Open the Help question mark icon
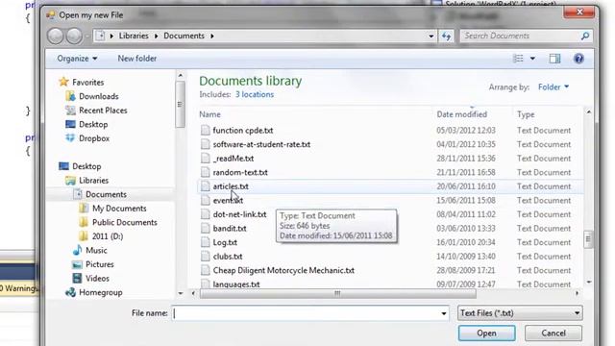This screenshot has height=346, width=615. [x=578, y=59]
